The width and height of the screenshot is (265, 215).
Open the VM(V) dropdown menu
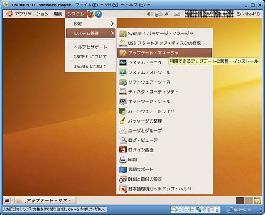(114, 5)
